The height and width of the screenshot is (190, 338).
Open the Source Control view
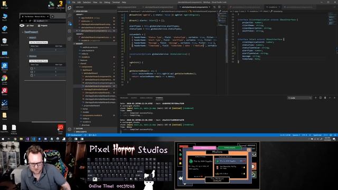(x=69, y=23)
